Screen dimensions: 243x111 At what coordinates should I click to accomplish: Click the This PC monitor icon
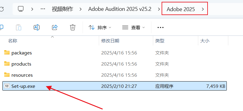click(21, 9)
